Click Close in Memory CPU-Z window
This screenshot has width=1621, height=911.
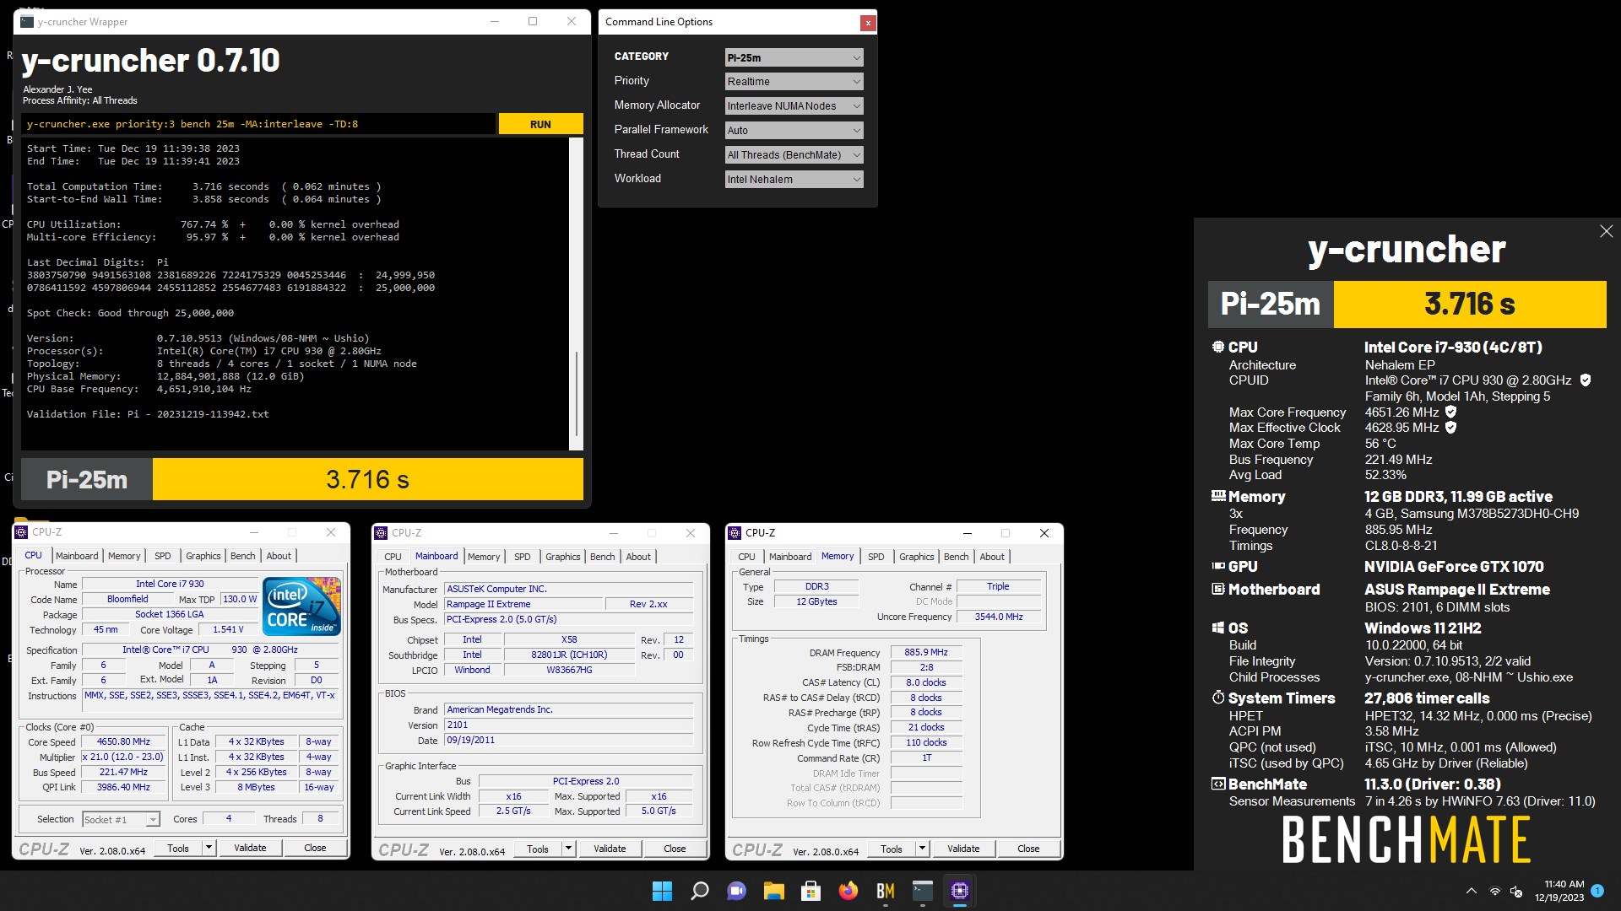tap(1028, 849)
